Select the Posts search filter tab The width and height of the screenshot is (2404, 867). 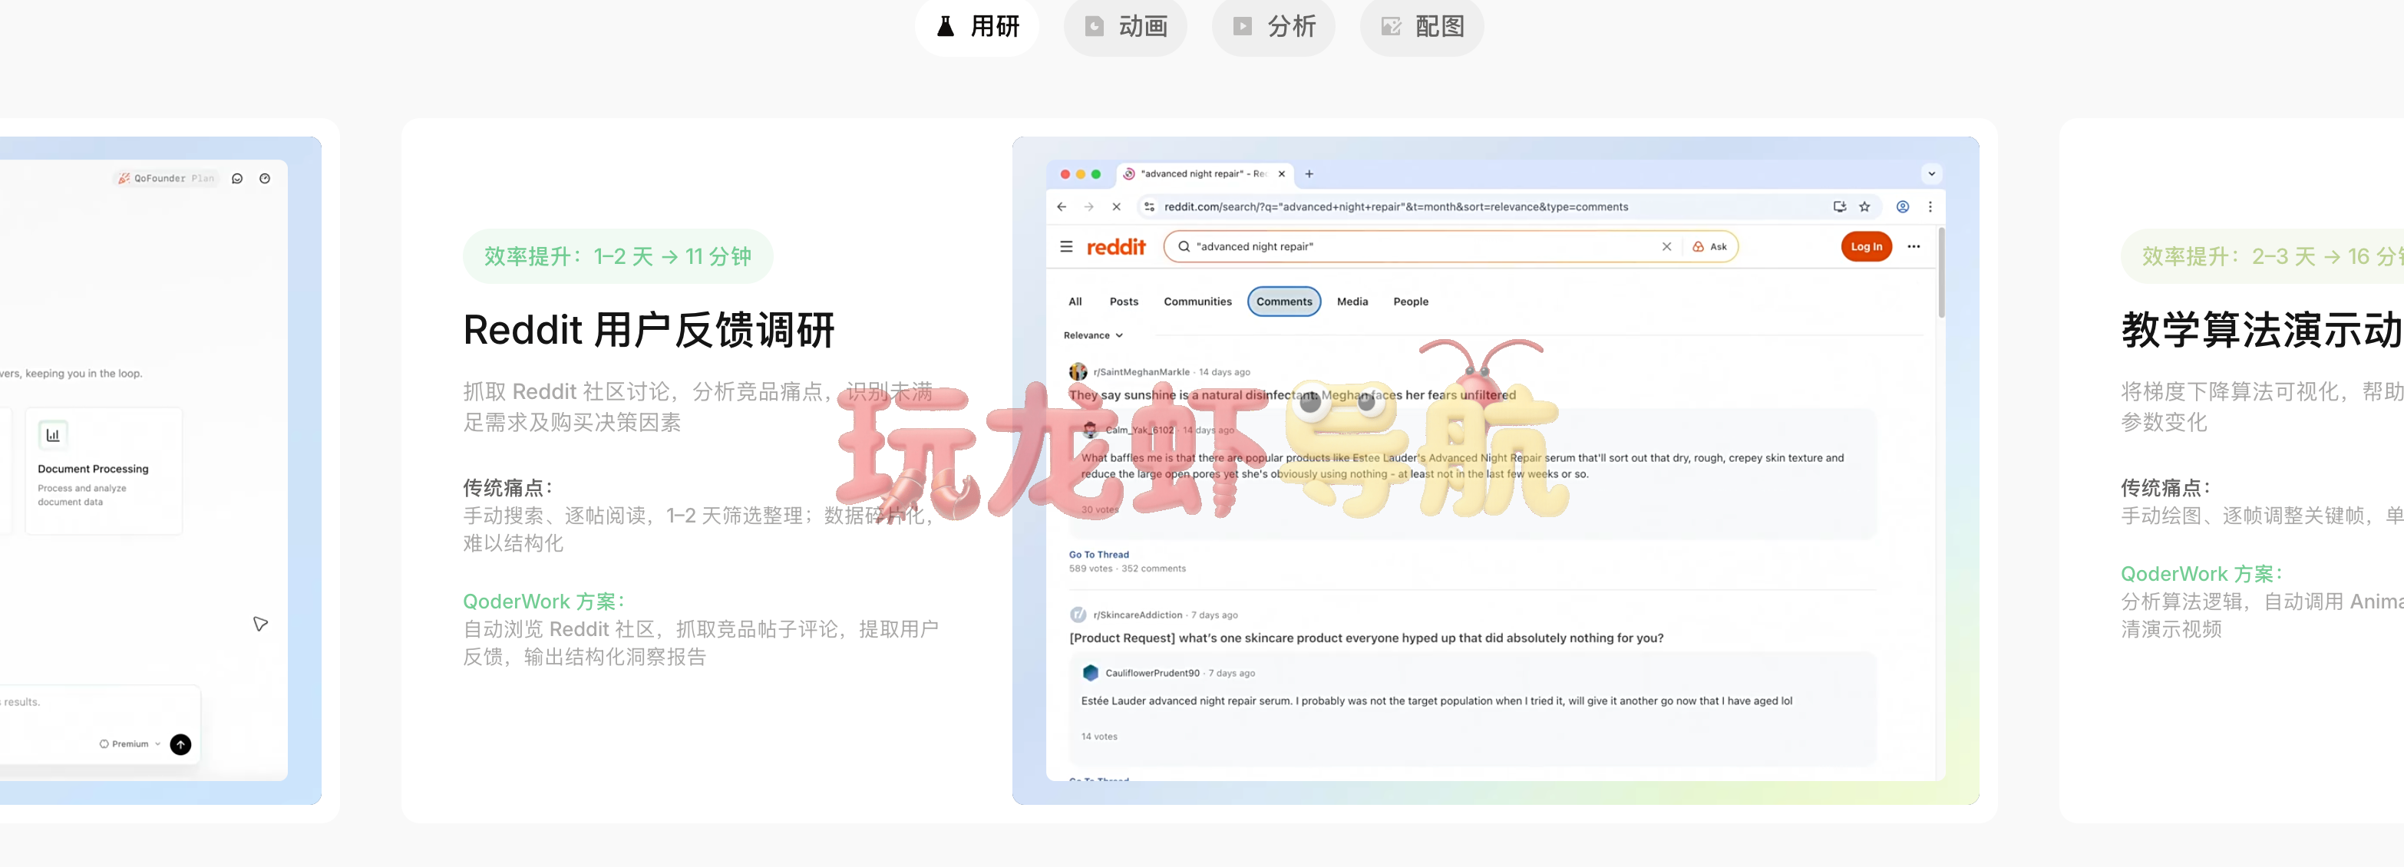click(1124, 302)
